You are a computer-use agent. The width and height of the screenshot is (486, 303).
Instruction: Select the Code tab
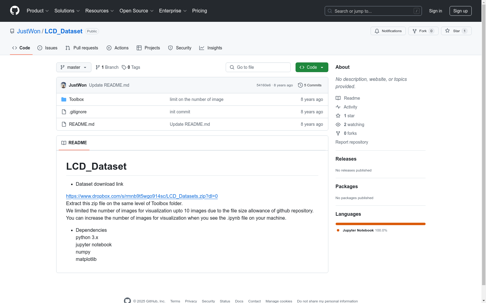coord(21,48)
